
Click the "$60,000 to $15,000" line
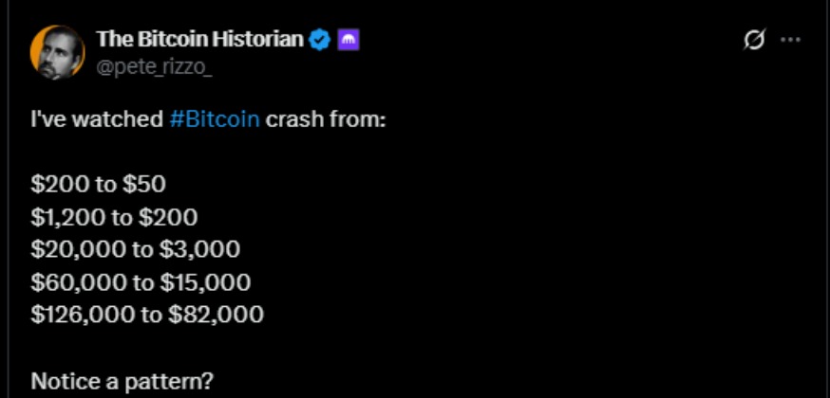(x=141, y=282)
